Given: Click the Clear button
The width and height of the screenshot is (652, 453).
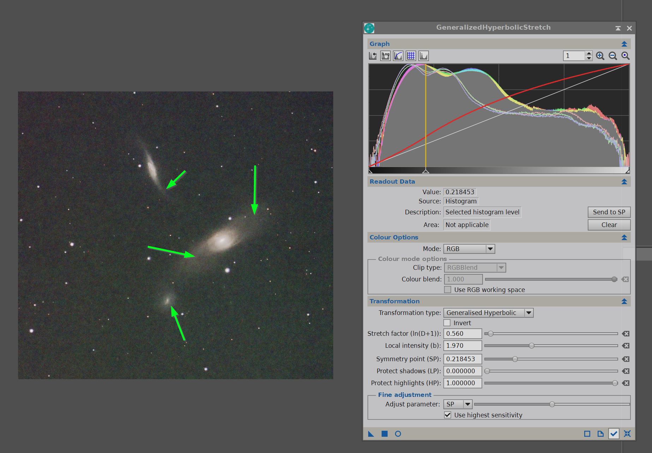Looking at the screenshot, I should [609, 225].
